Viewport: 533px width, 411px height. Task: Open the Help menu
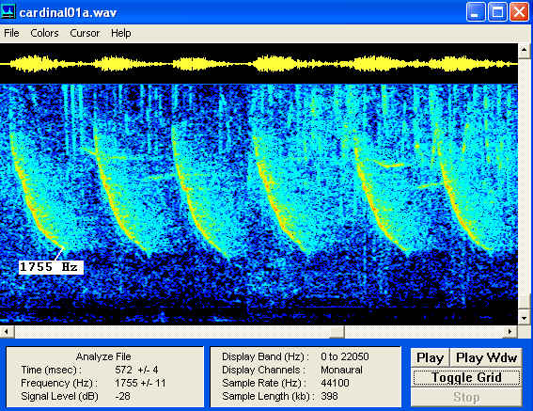coord(121,33)
